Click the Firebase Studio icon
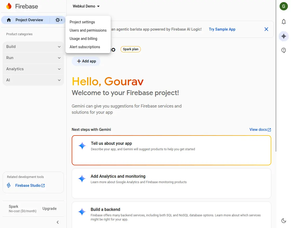 coord(9,186)
